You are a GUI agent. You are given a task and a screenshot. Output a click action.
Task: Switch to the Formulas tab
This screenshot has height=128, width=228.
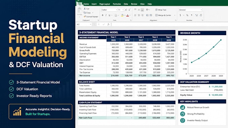117,4
